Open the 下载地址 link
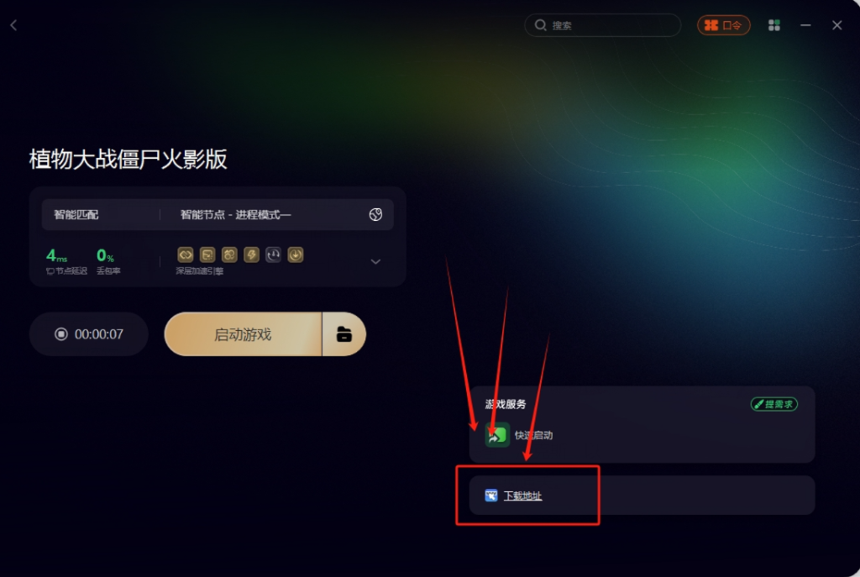The image size is (860, 577). pyautogui.click(x=522, y=496)
